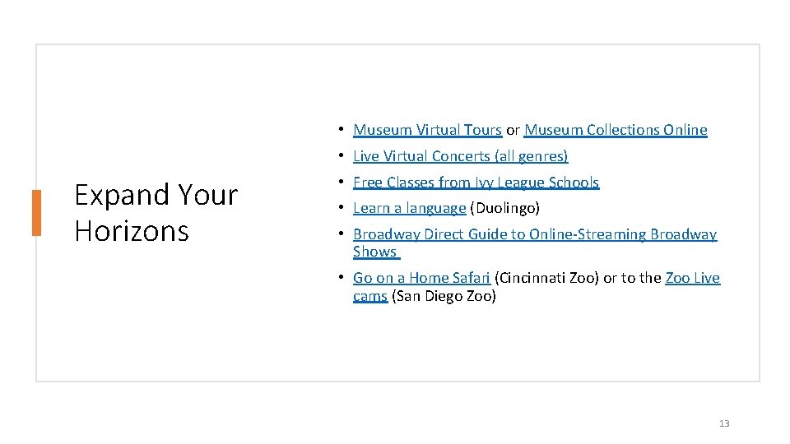Open the Museum Collections Online link
Viewport: 790px width, 444px height.
616,130
